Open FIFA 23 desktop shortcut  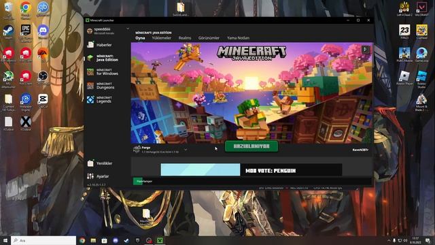pos(404,31)
